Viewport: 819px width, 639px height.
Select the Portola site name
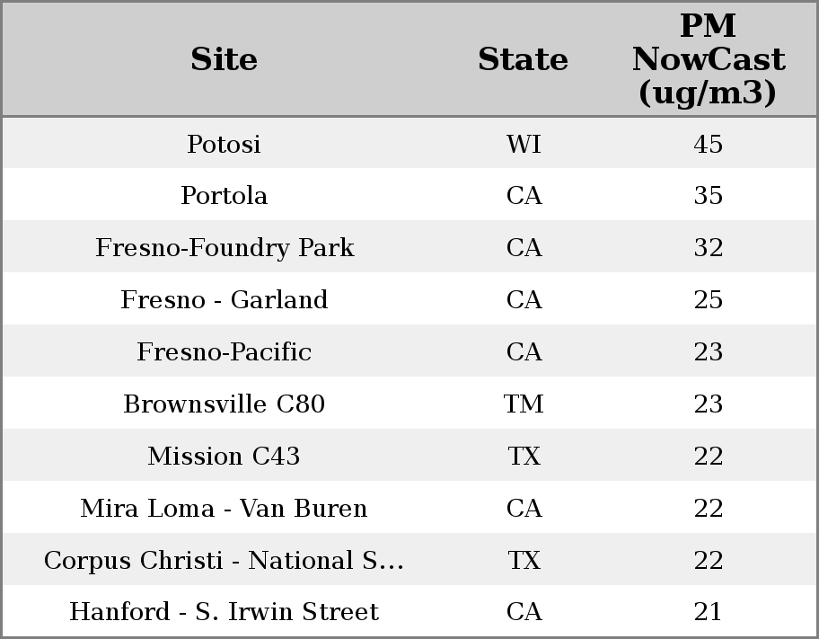(x=225, y=196)
